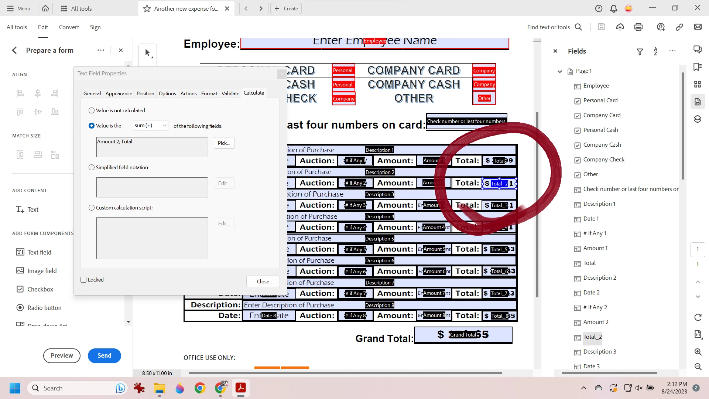
Task: Click the rotate page icon
Action: [698, 317]
